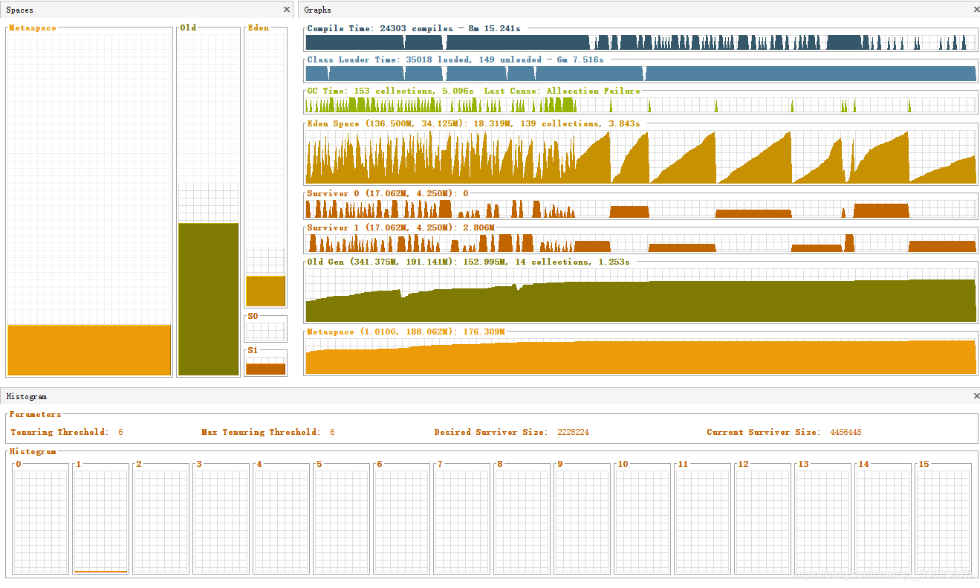Click the Spaces panel title

(19, 10)
